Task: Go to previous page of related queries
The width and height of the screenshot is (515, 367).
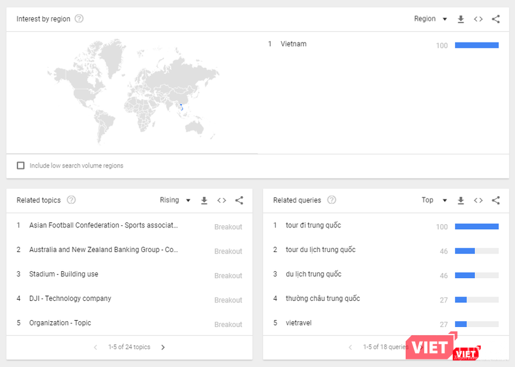Action: pos(350,347)
